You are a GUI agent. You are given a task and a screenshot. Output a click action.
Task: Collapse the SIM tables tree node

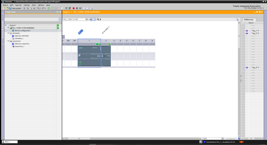point(8,33)
